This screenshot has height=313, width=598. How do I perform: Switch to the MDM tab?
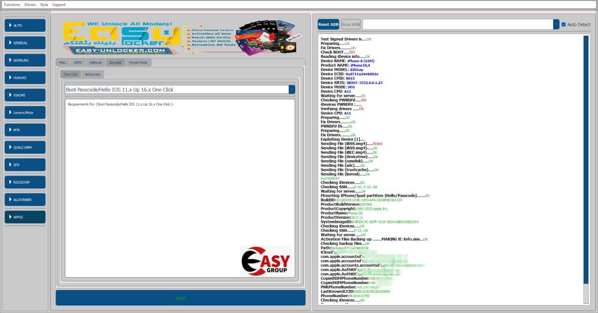pyautogui.click(x=78, y=62)
